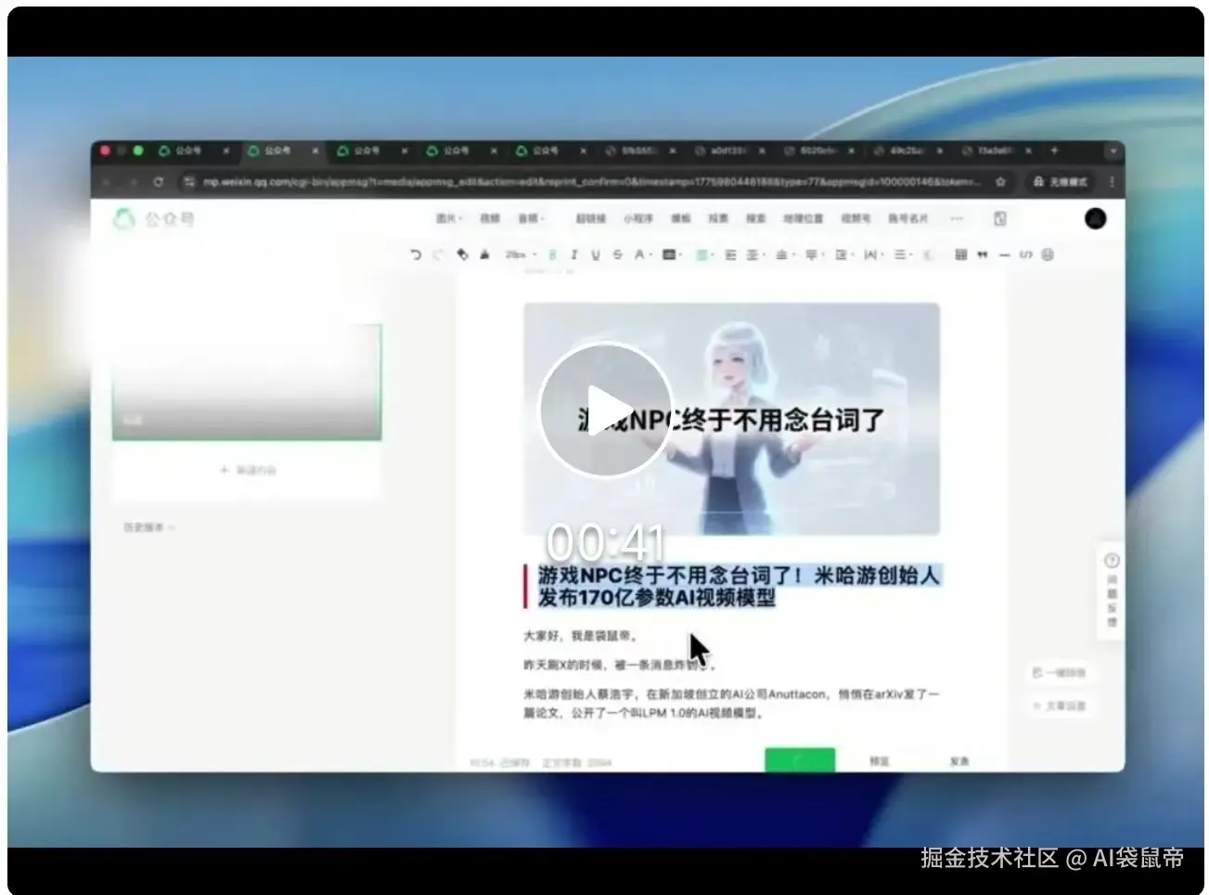The height and width of the screenshot is (895, 1209).
Task: Click 发表 to publish the article
Action: (959, 761)
